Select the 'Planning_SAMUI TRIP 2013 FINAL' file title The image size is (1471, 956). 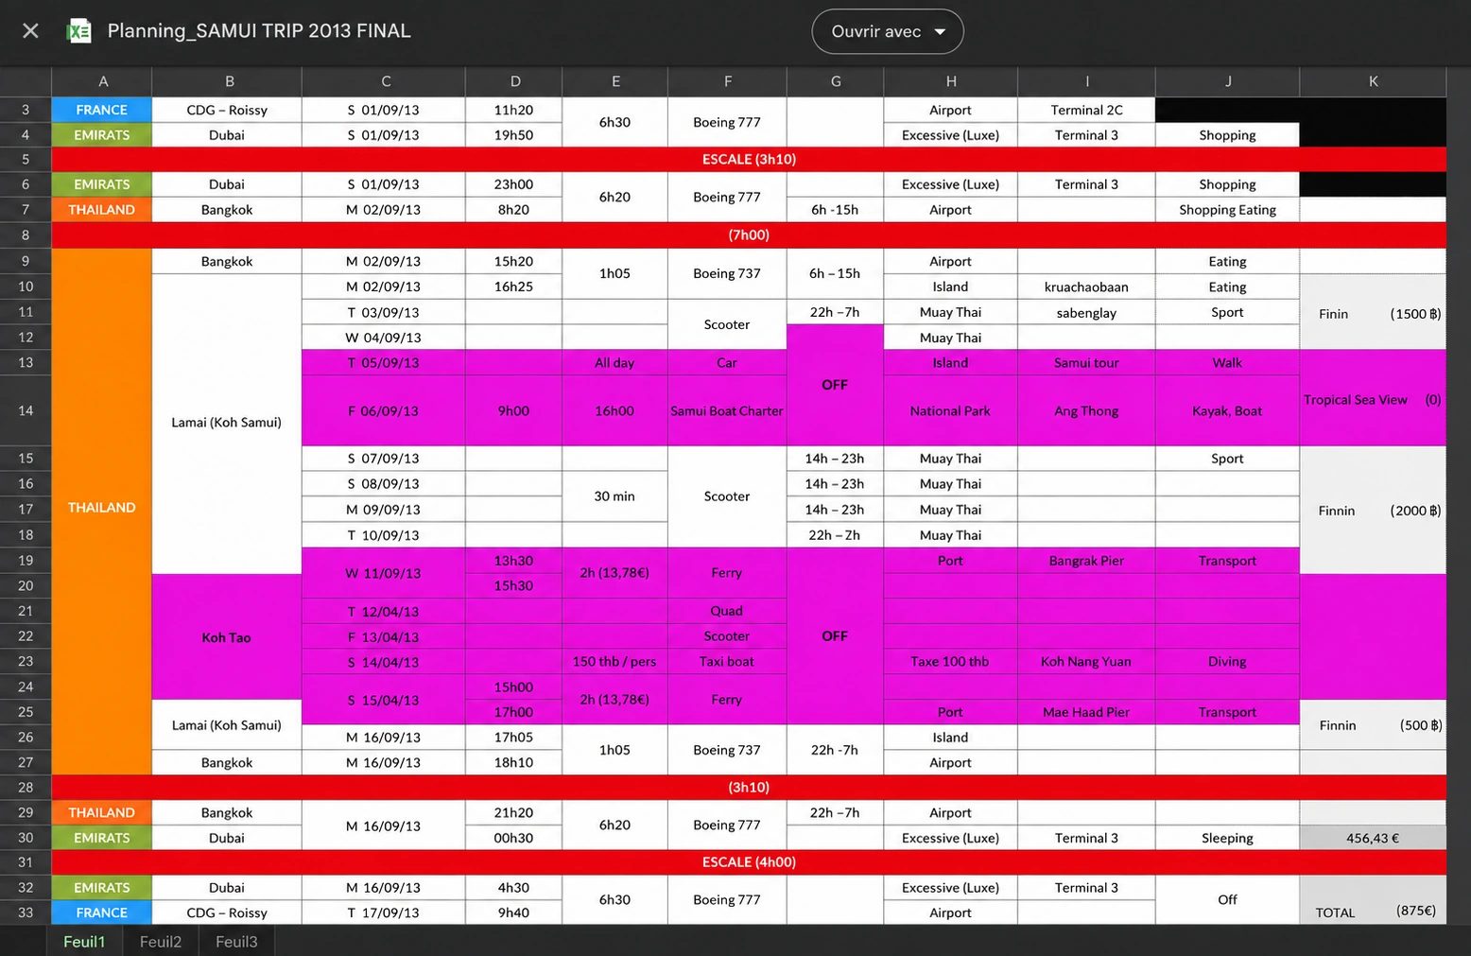(259, 31)
